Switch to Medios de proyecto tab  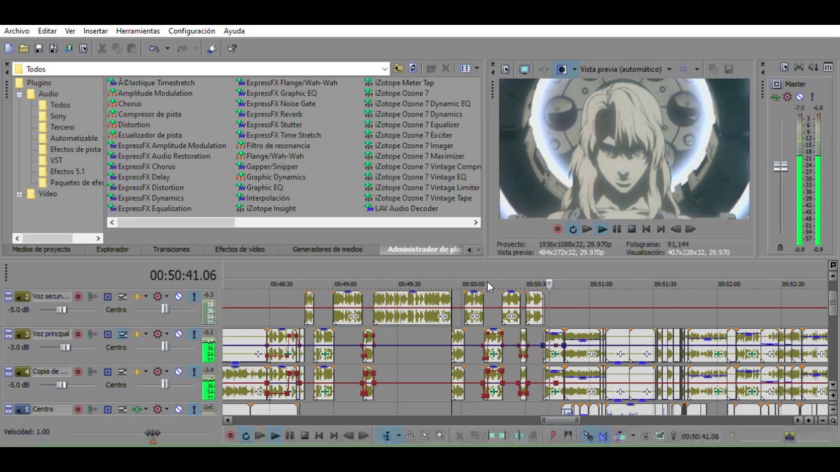(x=41, y=249)
